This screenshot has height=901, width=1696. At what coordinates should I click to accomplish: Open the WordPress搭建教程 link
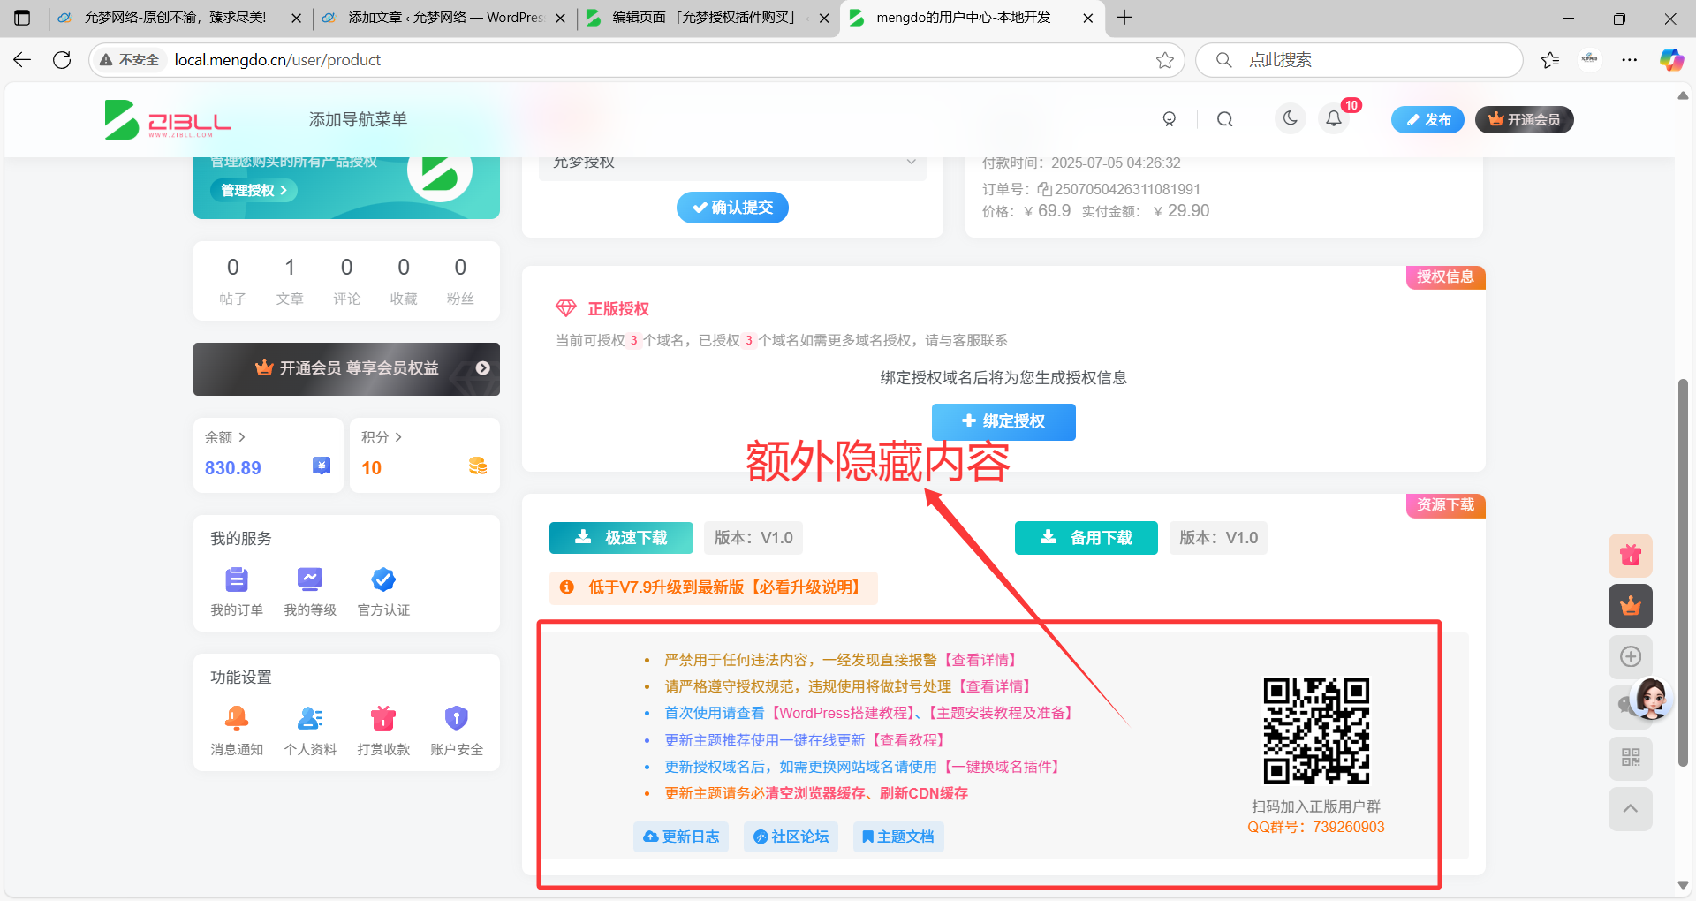coord(843,713)
